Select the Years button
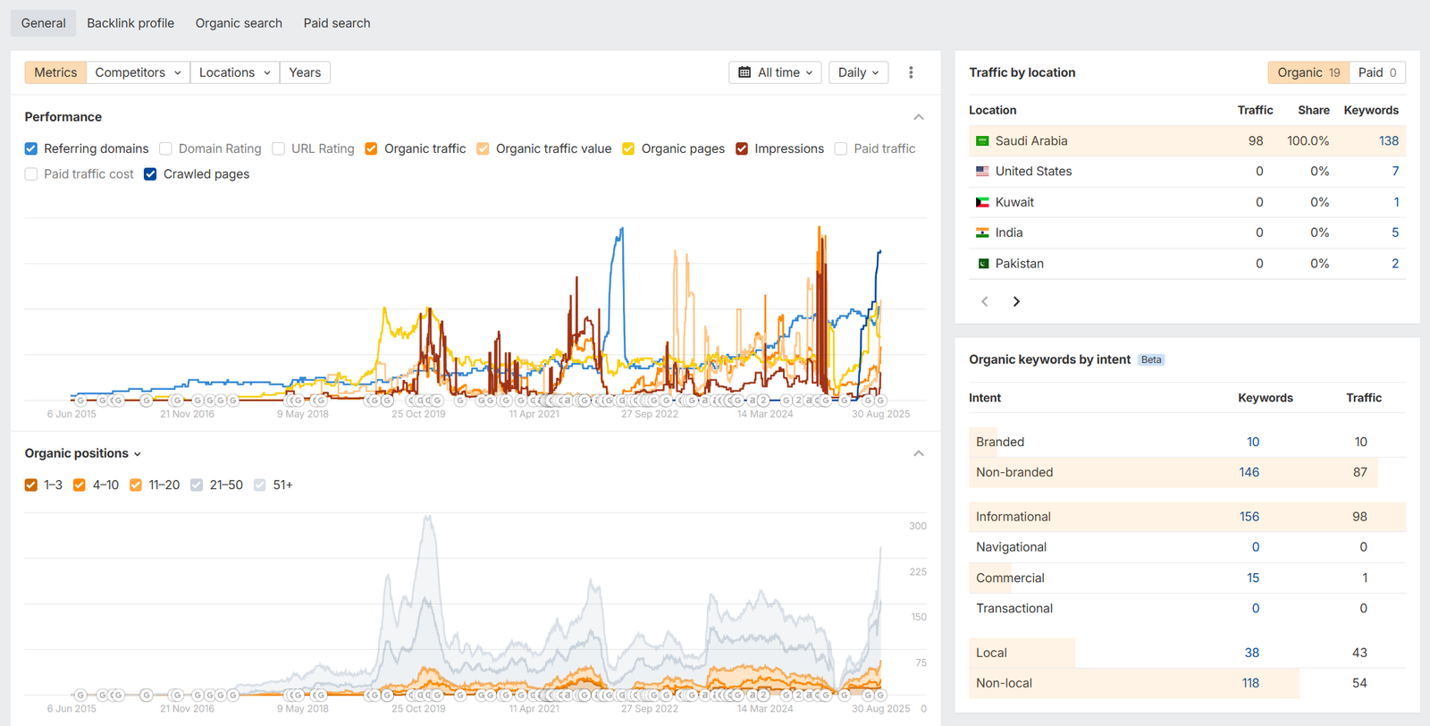 305,72
